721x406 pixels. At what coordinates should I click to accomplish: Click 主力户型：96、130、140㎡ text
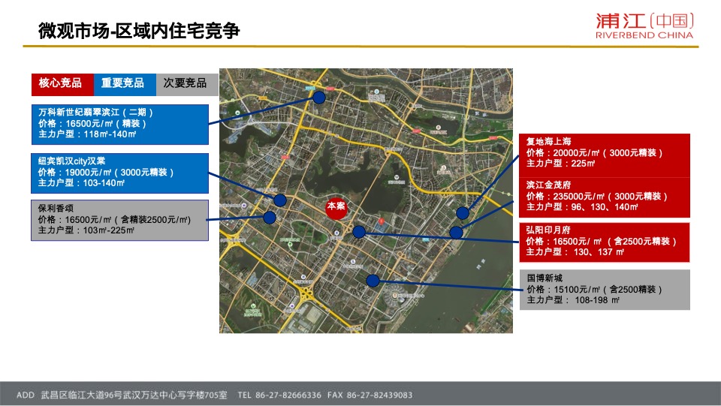[x=582, y=207]
